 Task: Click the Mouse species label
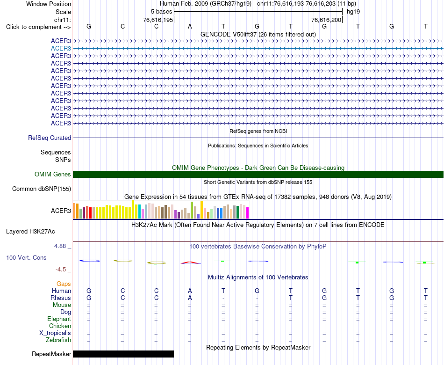click(x=62, y=305)
